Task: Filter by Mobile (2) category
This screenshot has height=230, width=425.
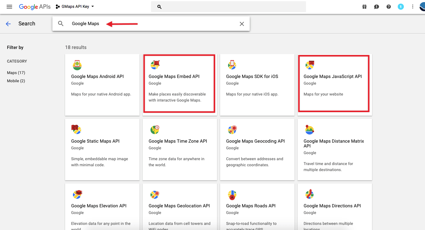Action: point(16,81)
